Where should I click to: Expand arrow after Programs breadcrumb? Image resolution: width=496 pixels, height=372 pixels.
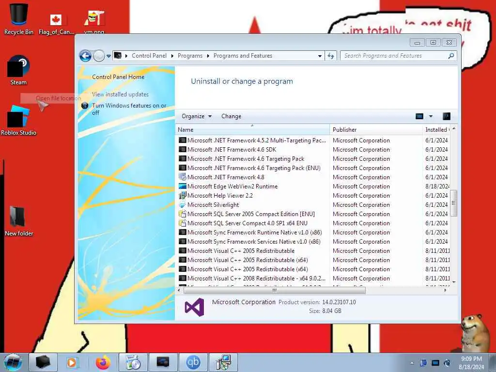pyautogui.click(x=208, y=56)
